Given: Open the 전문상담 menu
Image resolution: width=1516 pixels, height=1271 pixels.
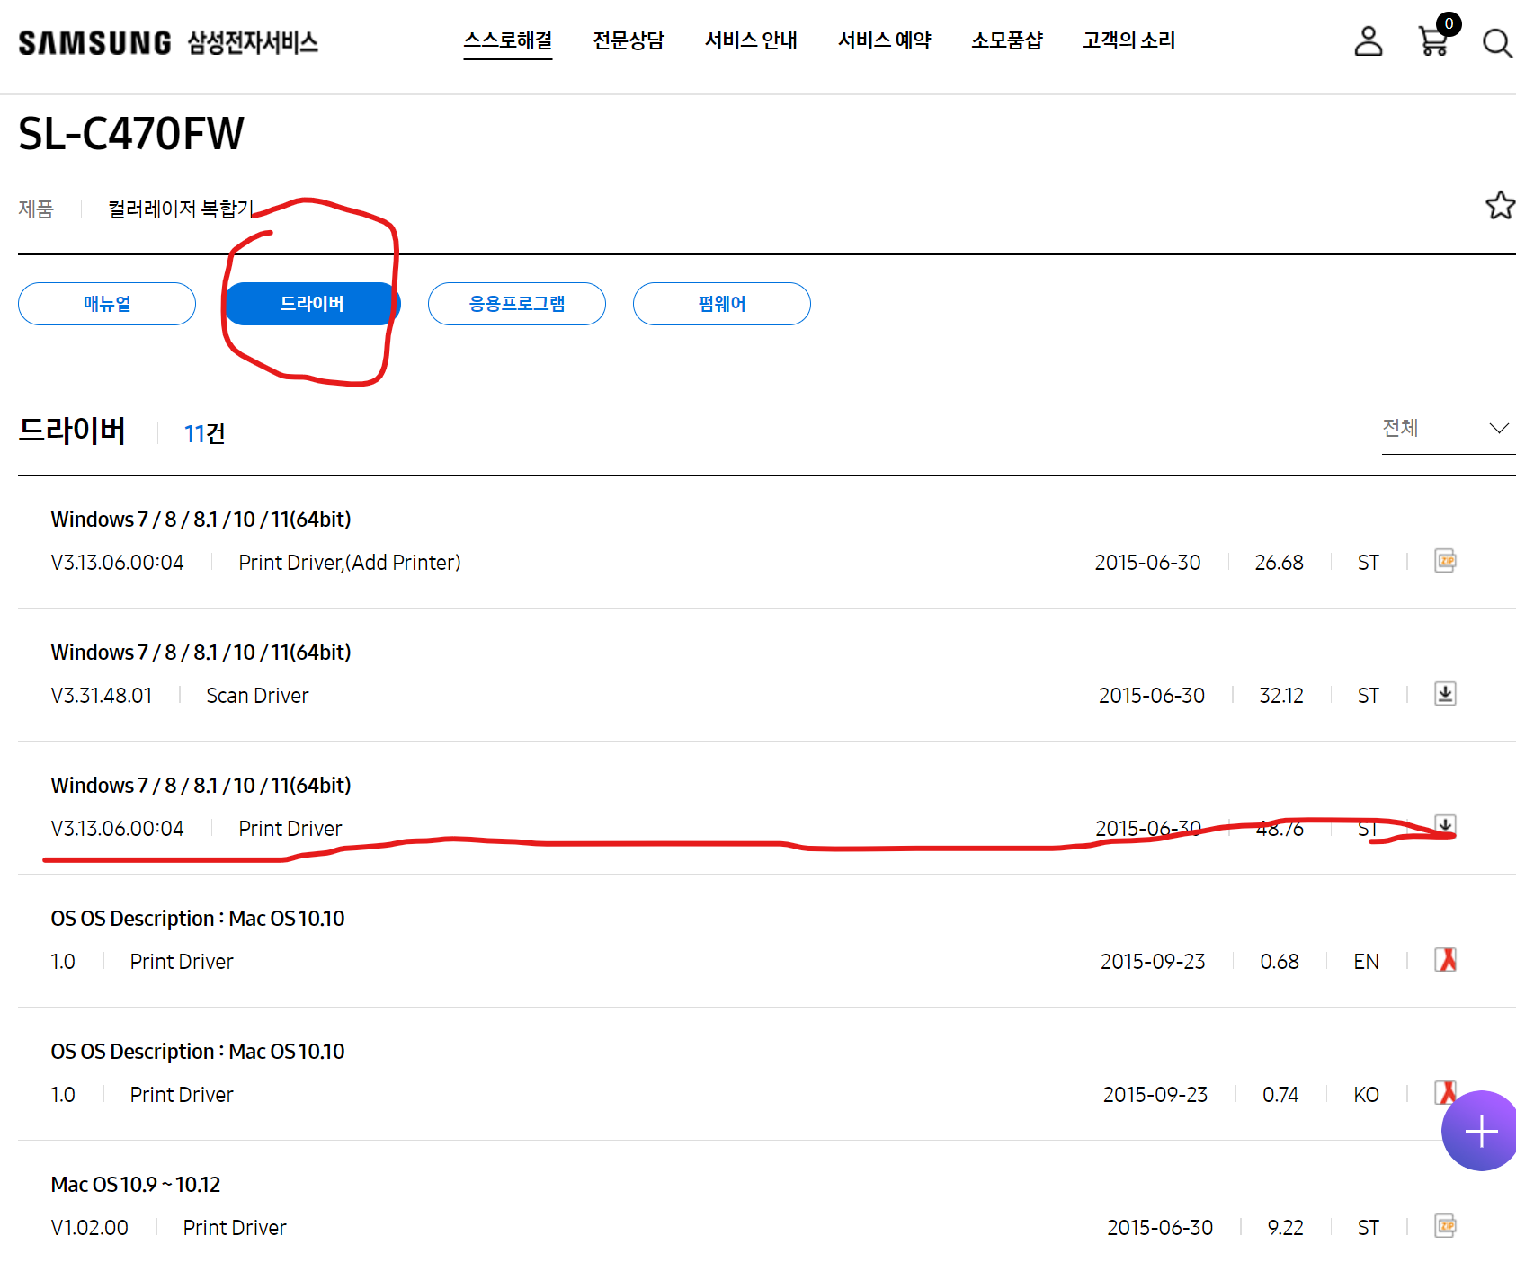Looking at the screenshot, I should tap(629, 40).
